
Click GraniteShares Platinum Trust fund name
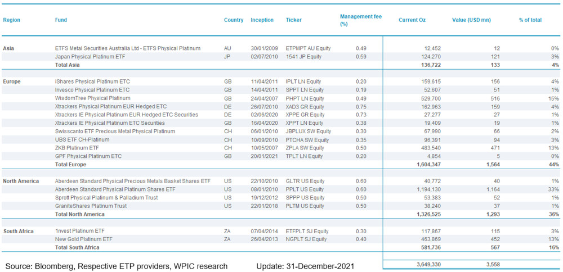[x=91, y=206]
